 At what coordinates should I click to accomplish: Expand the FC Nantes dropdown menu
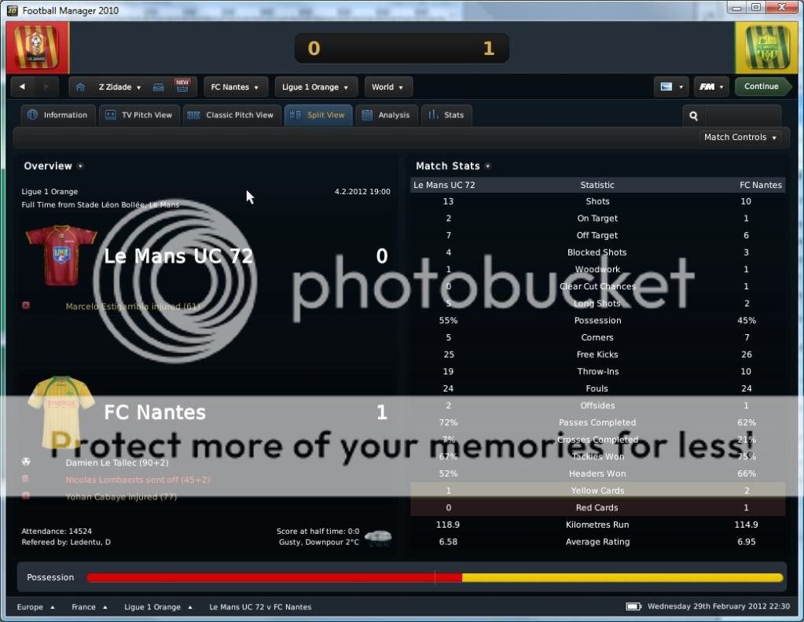pyautogui.click(x=235, y=87)
